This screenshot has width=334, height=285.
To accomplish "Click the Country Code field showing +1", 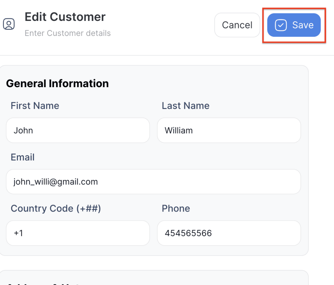I will 78,233.
